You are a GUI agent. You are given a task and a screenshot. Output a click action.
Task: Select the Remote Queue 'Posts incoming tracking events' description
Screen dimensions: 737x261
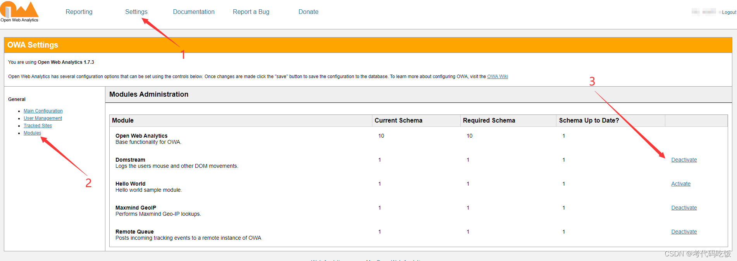point(188,238)
